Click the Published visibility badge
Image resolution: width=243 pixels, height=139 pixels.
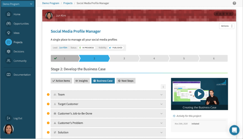[116, 48]
